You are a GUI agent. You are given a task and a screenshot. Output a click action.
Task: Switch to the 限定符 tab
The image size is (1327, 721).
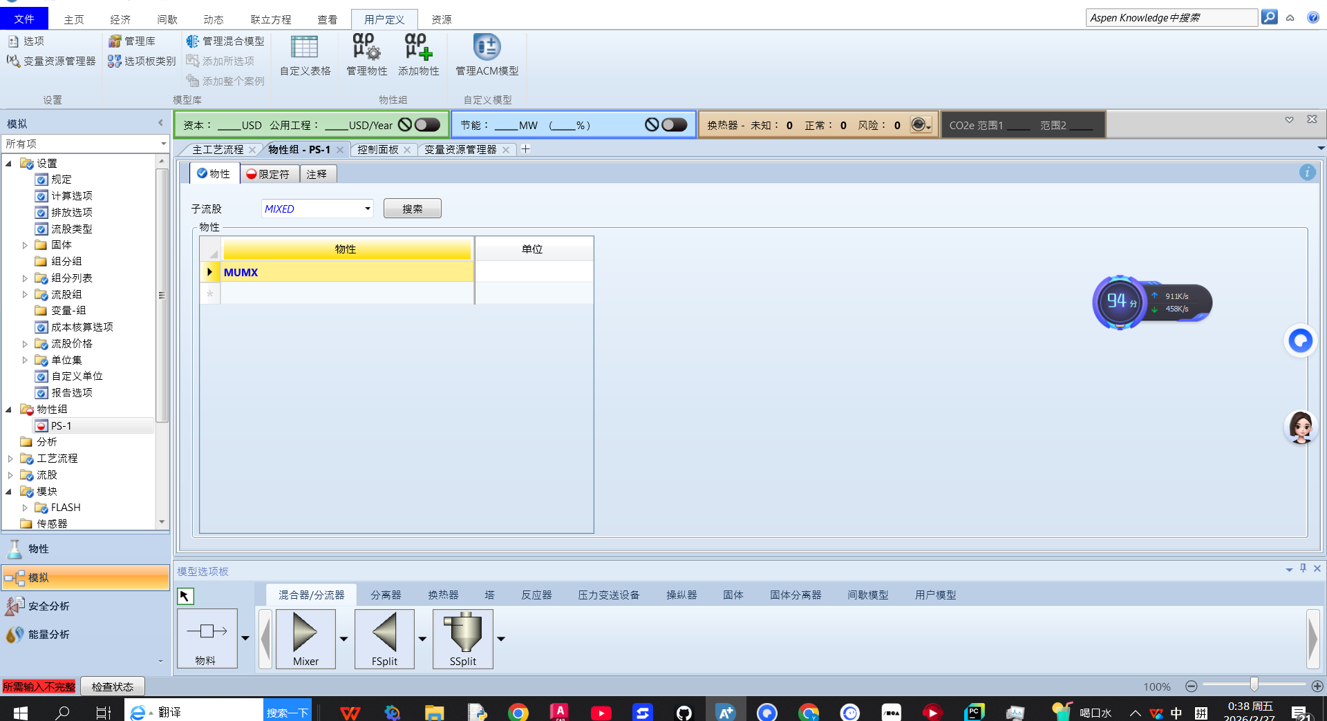pyautogui.click(x=269, y=174)
